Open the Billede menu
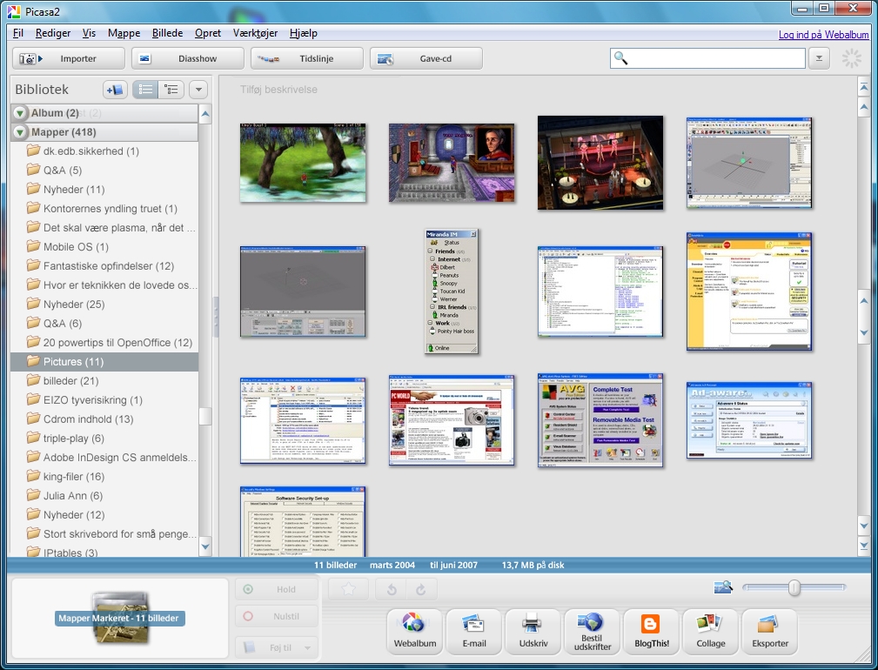 point(167,33)
